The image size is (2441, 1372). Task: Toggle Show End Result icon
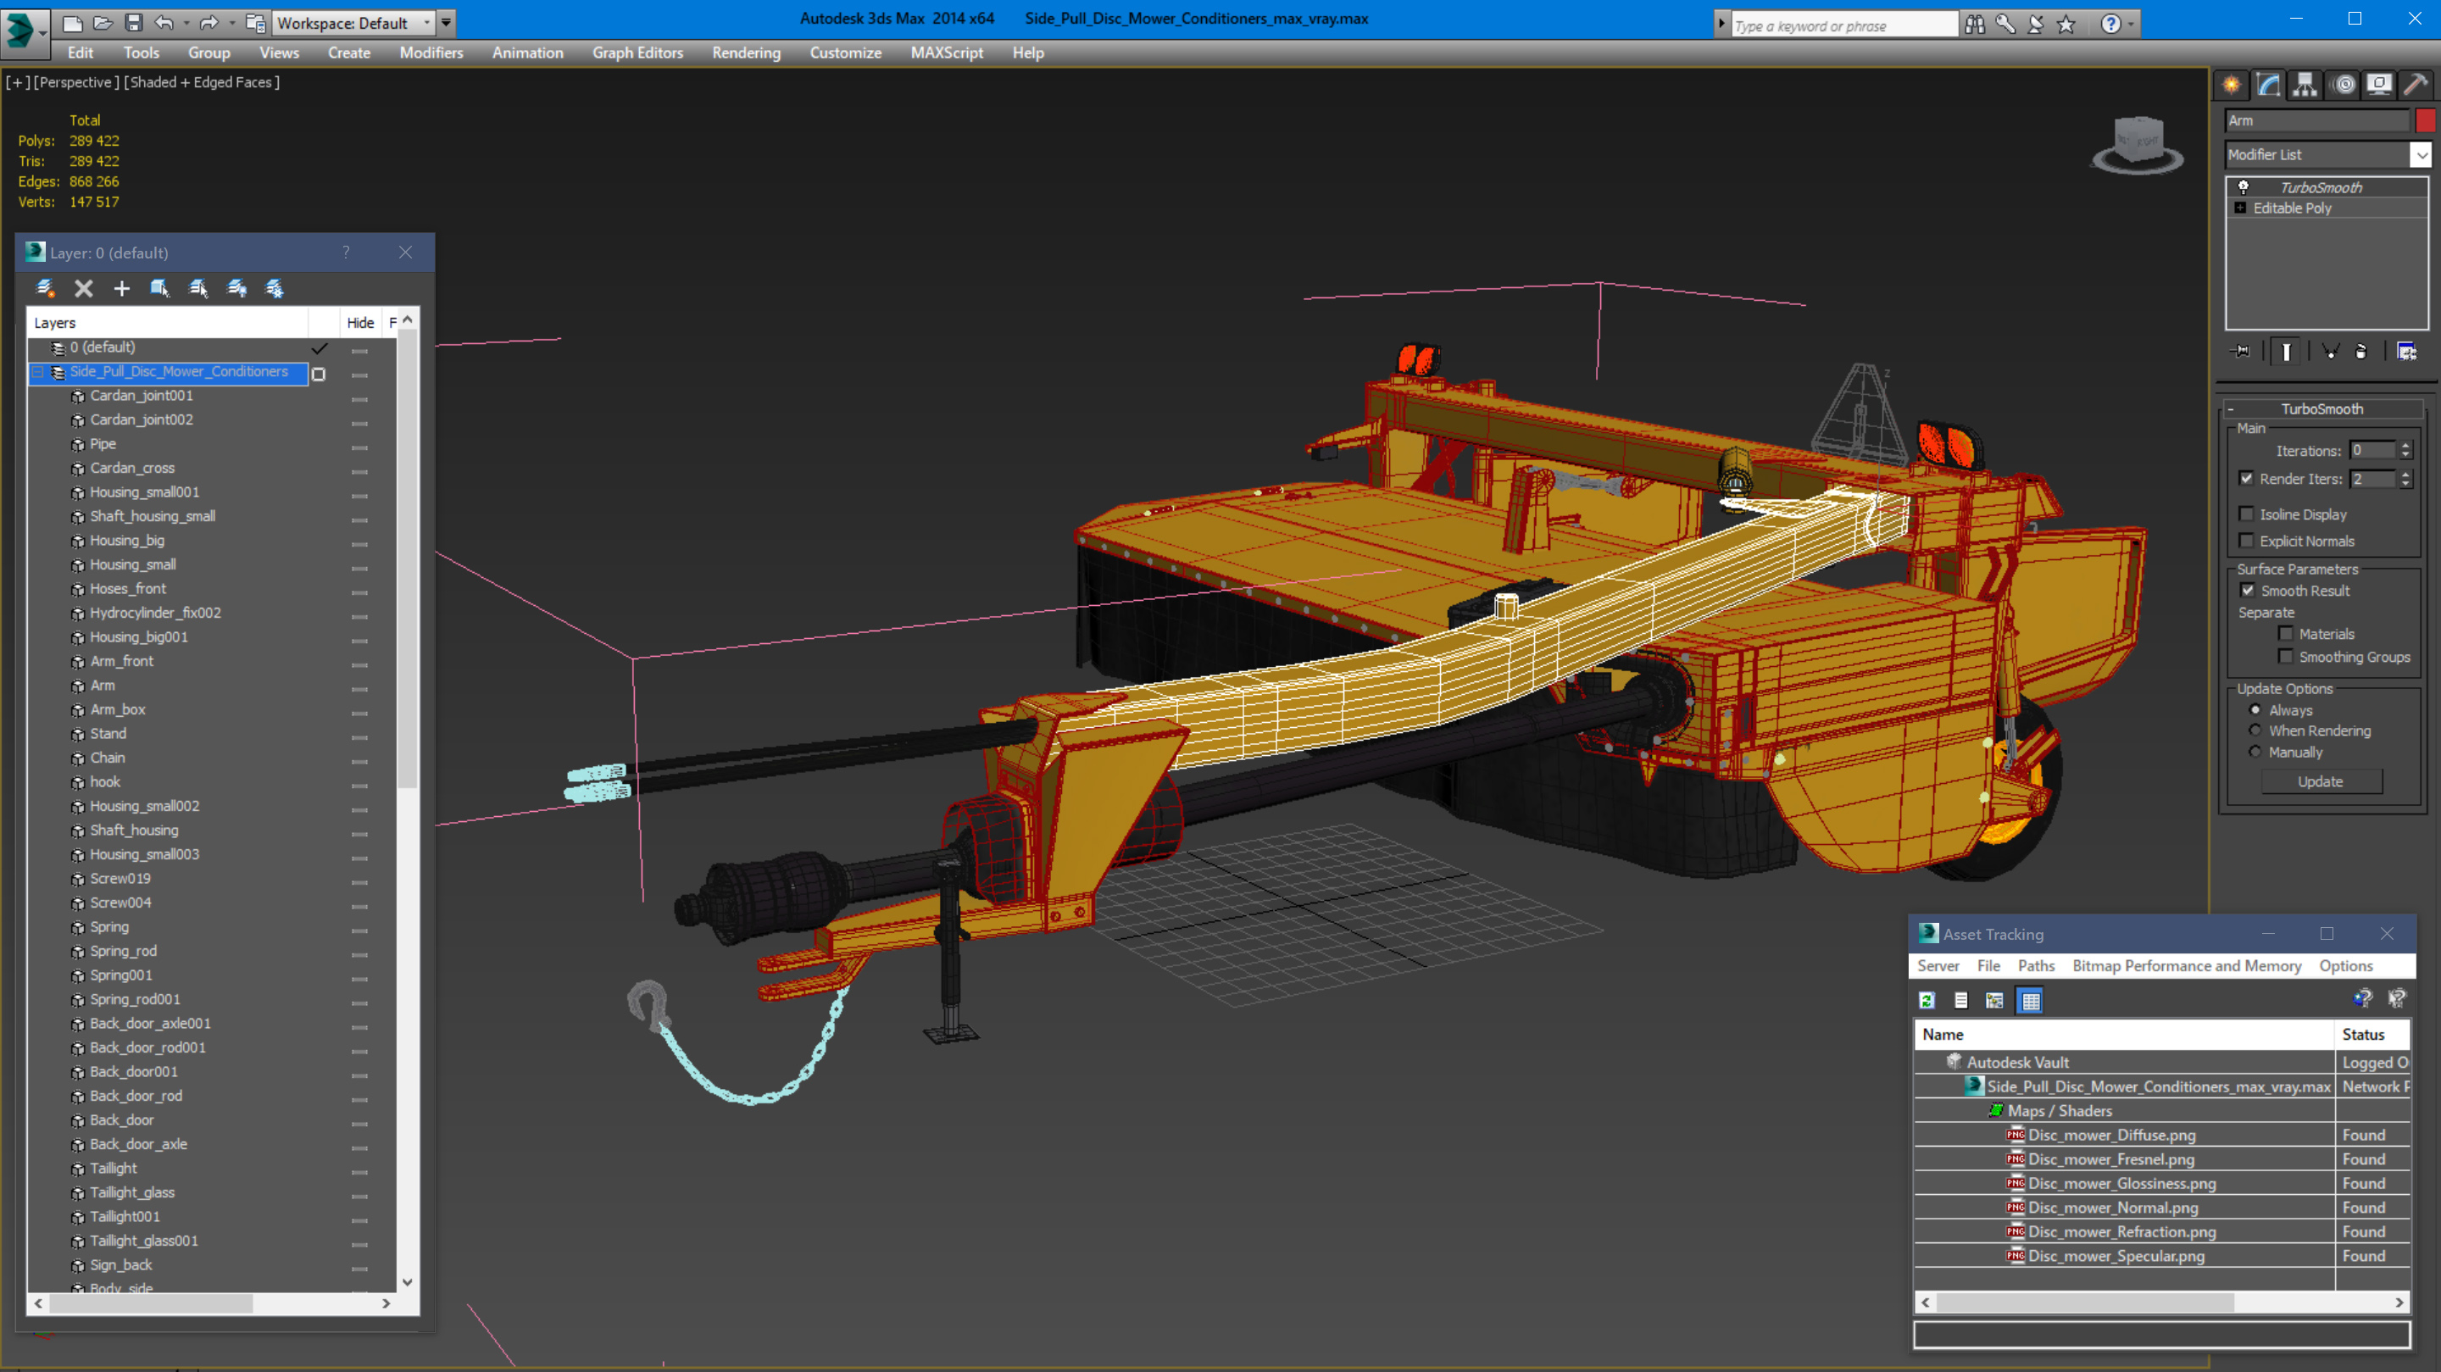[2287, 352]
